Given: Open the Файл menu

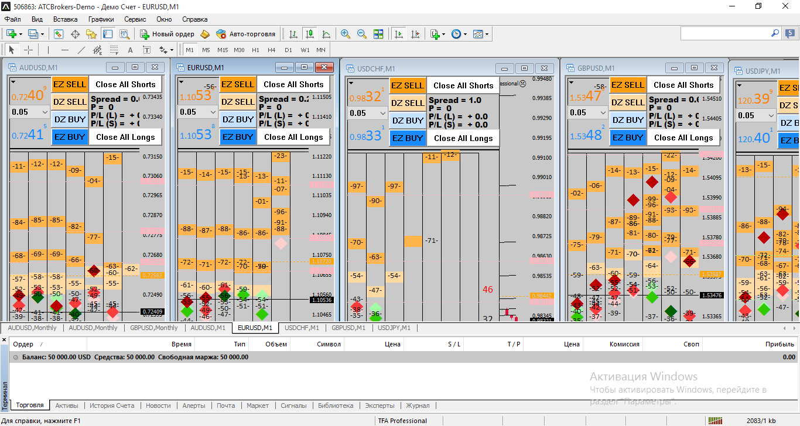Looking at the screenshot, I should (x=13, y=19).
